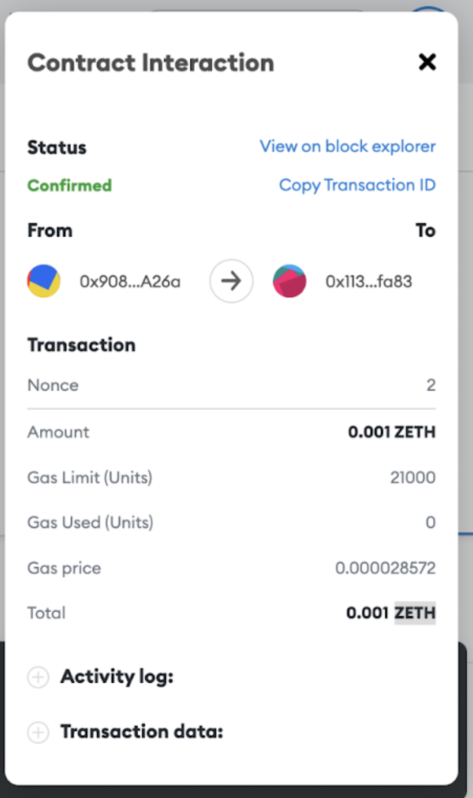Close the Contract Interaction dialog
The width and height of the screenshot is (473, 798).
tap(427, 62)
